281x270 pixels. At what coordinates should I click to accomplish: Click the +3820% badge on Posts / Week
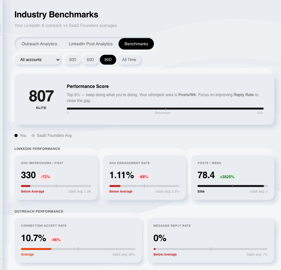(227, 177)
